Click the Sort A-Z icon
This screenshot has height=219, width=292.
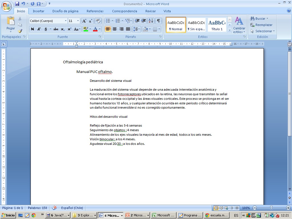[x=151, y=21]
